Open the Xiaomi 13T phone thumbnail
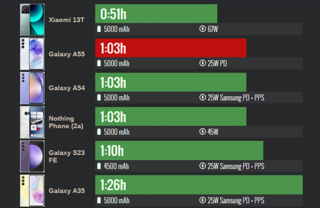Viewport: 320px width, 208px height. point(32,20)
